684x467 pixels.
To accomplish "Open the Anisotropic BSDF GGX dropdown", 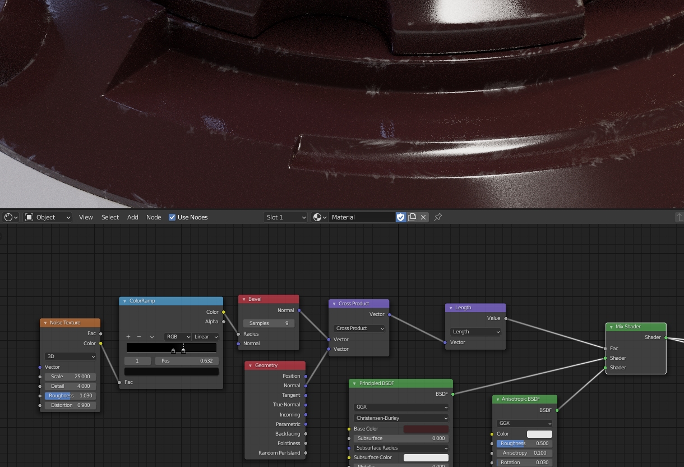I will pos(525,423).
